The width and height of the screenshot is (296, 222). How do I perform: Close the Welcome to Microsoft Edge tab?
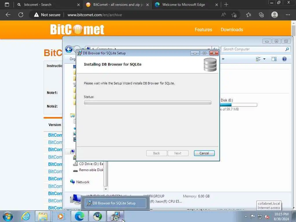point(217,5)
